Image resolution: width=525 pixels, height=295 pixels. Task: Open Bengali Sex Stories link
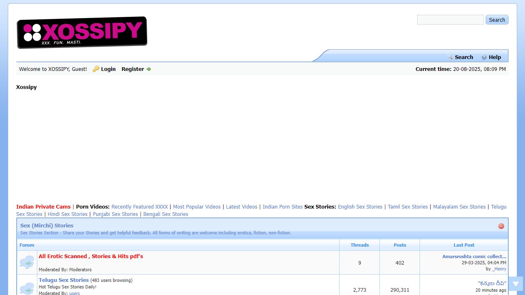166,214
